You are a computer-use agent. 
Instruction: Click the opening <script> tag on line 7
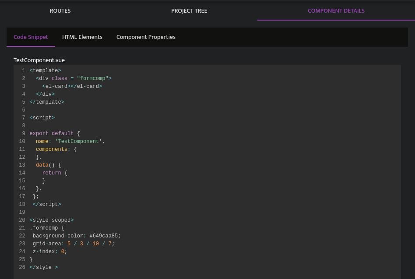pyautogui.click(x=42, y=118)
